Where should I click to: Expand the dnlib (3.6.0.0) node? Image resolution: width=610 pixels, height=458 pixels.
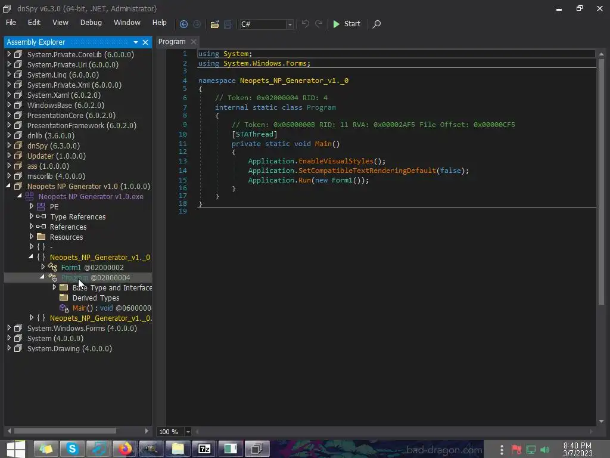pos(9,135)
